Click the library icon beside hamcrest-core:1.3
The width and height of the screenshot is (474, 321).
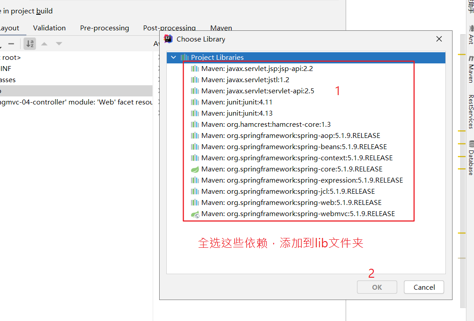pos(195,124)
